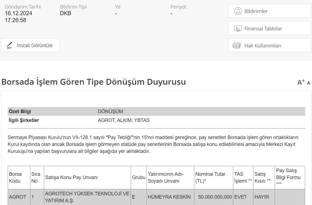
Task: Click the Gönderim Tarihi label
Action: coord(23,7)
